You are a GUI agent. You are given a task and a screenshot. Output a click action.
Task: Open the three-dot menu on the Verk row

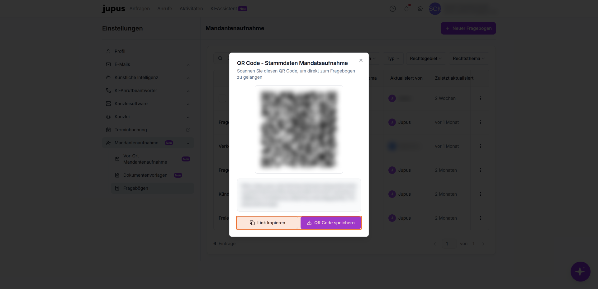481,146
